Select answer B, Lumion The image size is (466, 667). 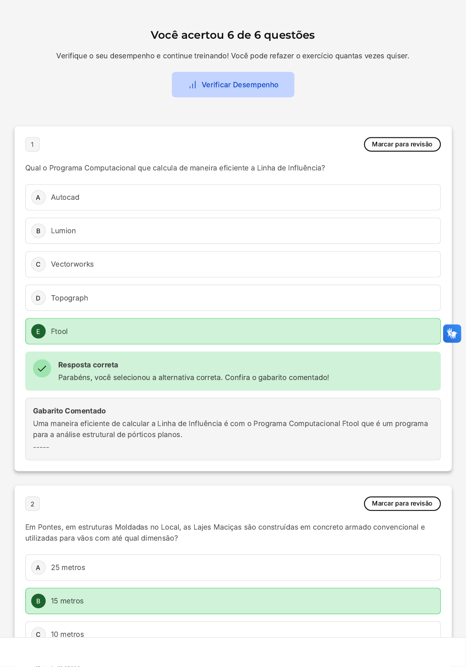(233, 231)
